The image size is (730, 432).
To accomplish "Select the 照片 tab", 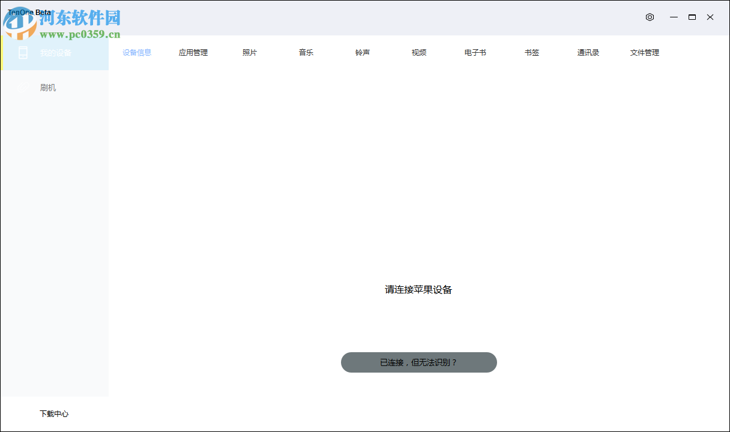I will pos(250,52).
